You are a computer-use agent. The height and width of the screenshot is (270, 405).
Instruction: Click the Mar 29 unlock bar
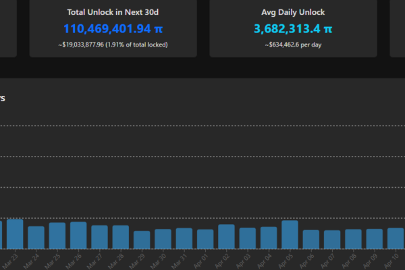tap(142, 240)
